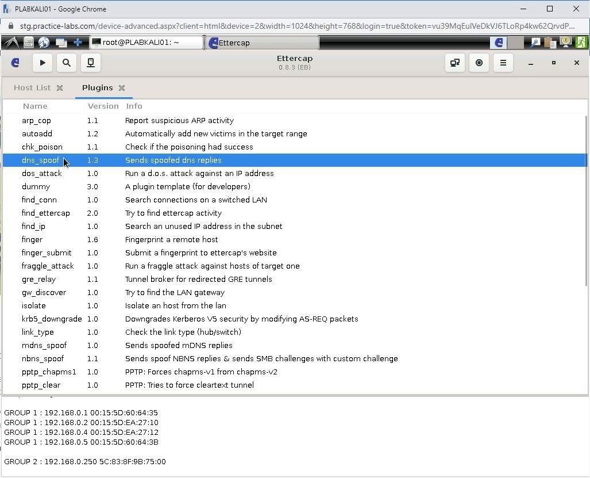Viewport: 590px width, 478px height.
Task: Switch to the Host List tab
Action: click(x=32, y=87)
